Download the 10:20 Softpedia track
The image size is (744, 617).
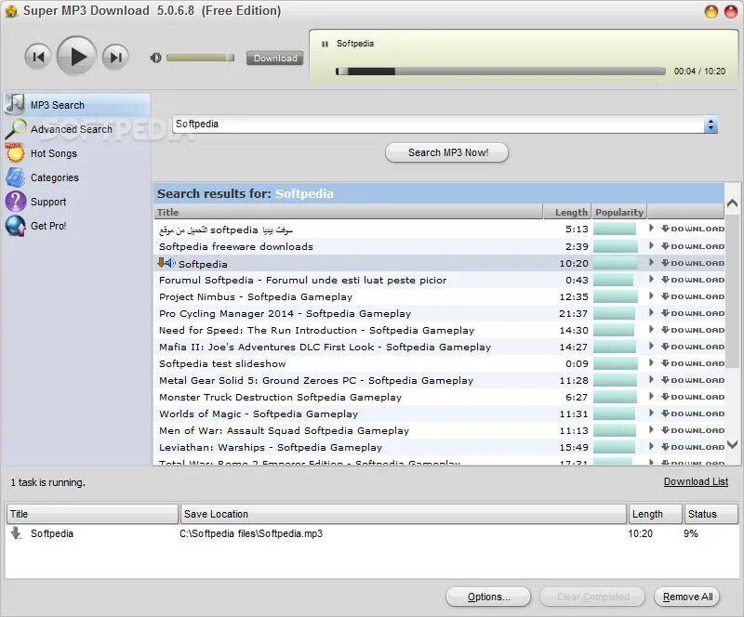(x=693, y=263)
